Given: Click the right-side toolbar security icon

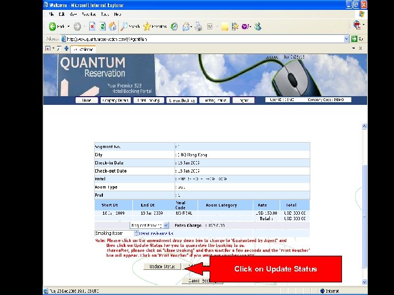Looking at the screenshot, I should click(x=357, y=25).
